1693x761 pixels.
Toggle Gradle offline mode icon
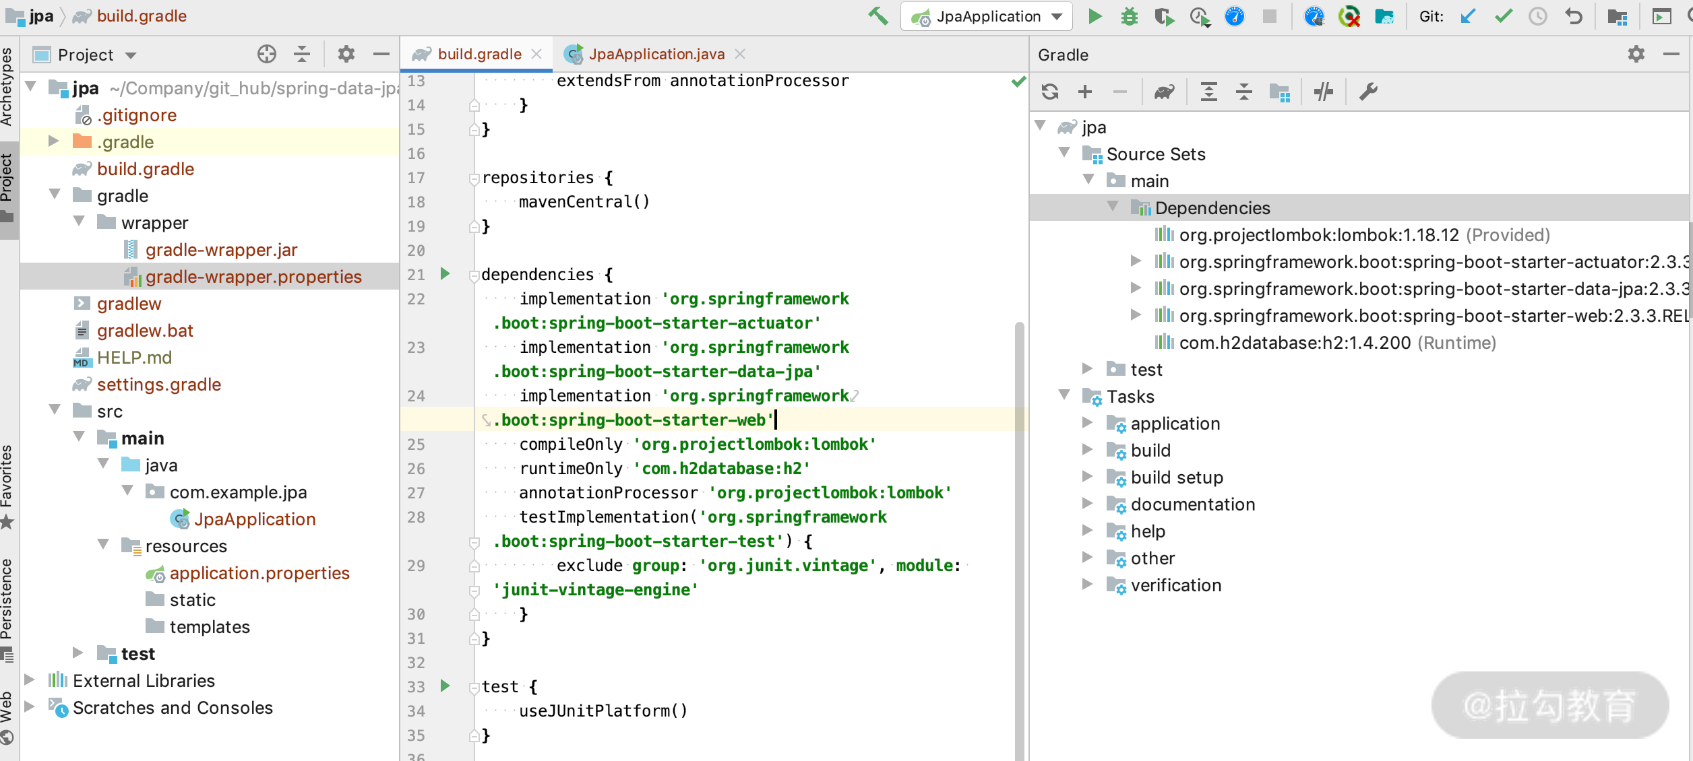pos(1324,92)
